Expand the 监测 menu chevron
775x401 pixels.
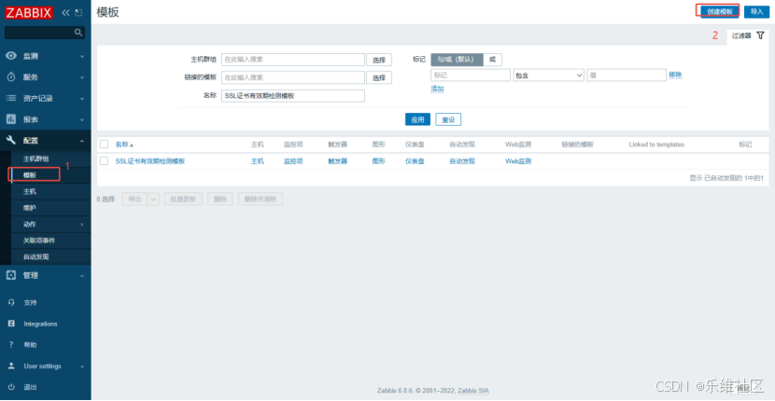(x=82, y=56)
